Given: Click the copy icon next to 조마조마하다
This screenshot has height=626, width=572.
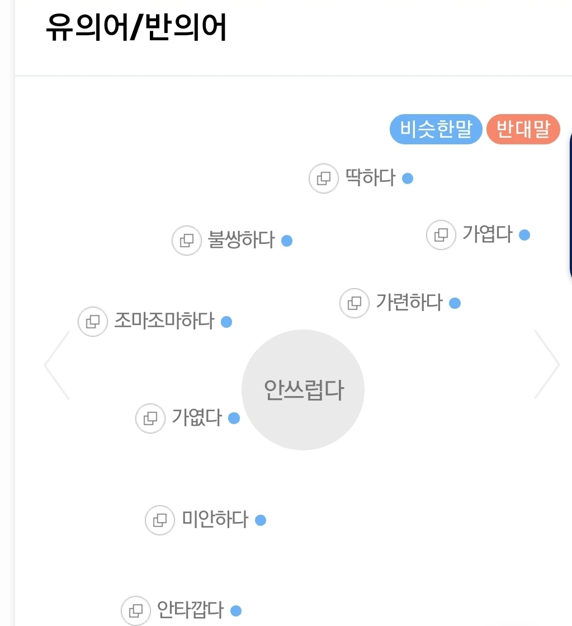Looking at the screenshot, I should tap(92, 322).
